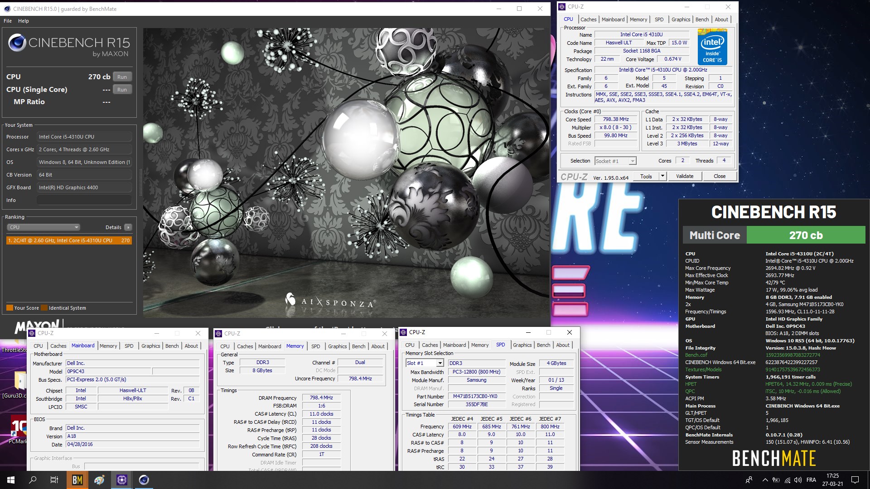
Task: Open the Cinebench Help menu
Action: pyautogui.click(x=24, y=21)
